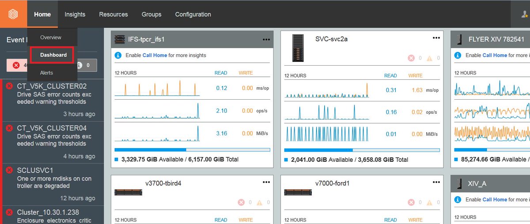Open Call Home link in IFS-tpcr_ifs1 card
The height and width of the screenshot is (224, 530).
coord(155,55)
